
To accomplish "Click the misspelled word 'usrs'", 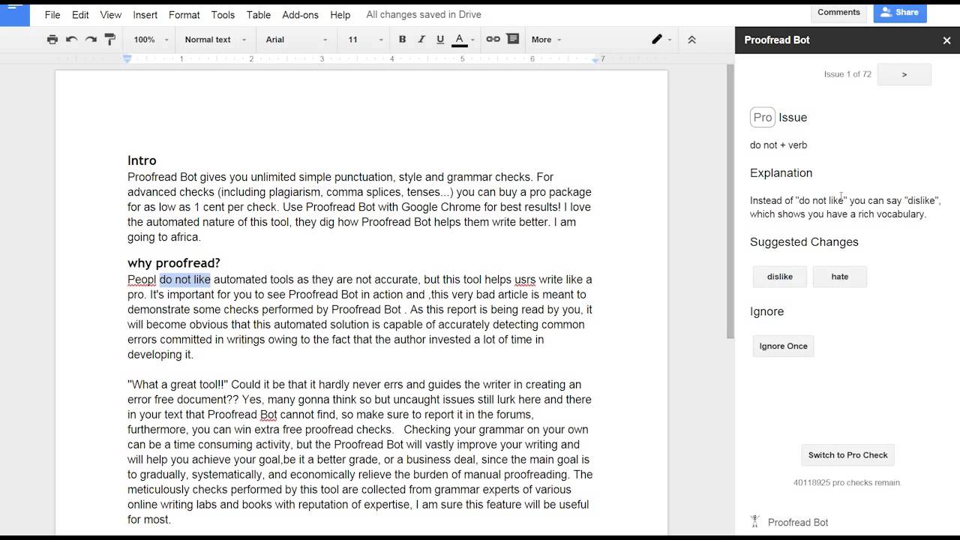I will point(525,280).
